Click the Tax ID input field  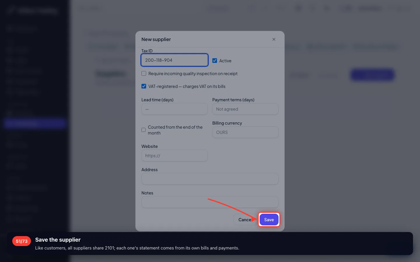[174, 60]
